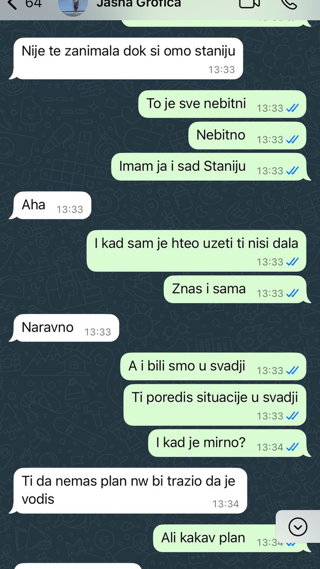Screen dimensions: 320x569
Task: Select the 'To je sve nebitni' message
Action: click(x=222, y=104)
